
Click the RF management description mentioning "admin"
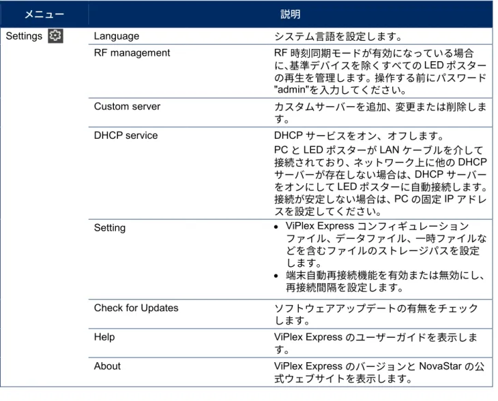(x=380, y=71)
